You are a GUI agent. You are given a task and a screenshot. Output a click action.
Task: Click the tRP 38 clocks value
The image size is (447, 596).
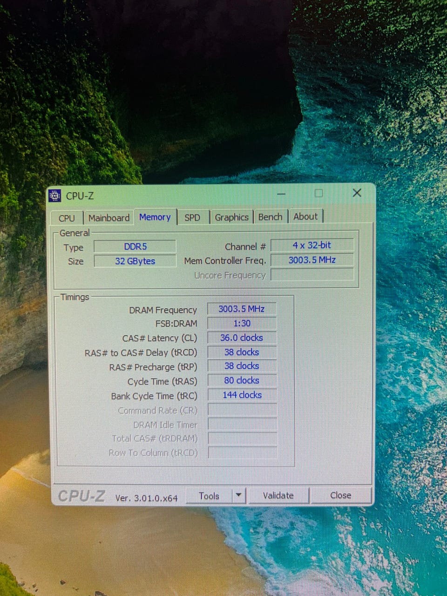[x=242, y=366]
